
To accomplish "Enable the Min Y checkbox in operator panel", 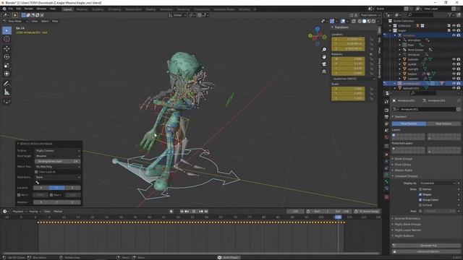I will [x=19, y=195].
